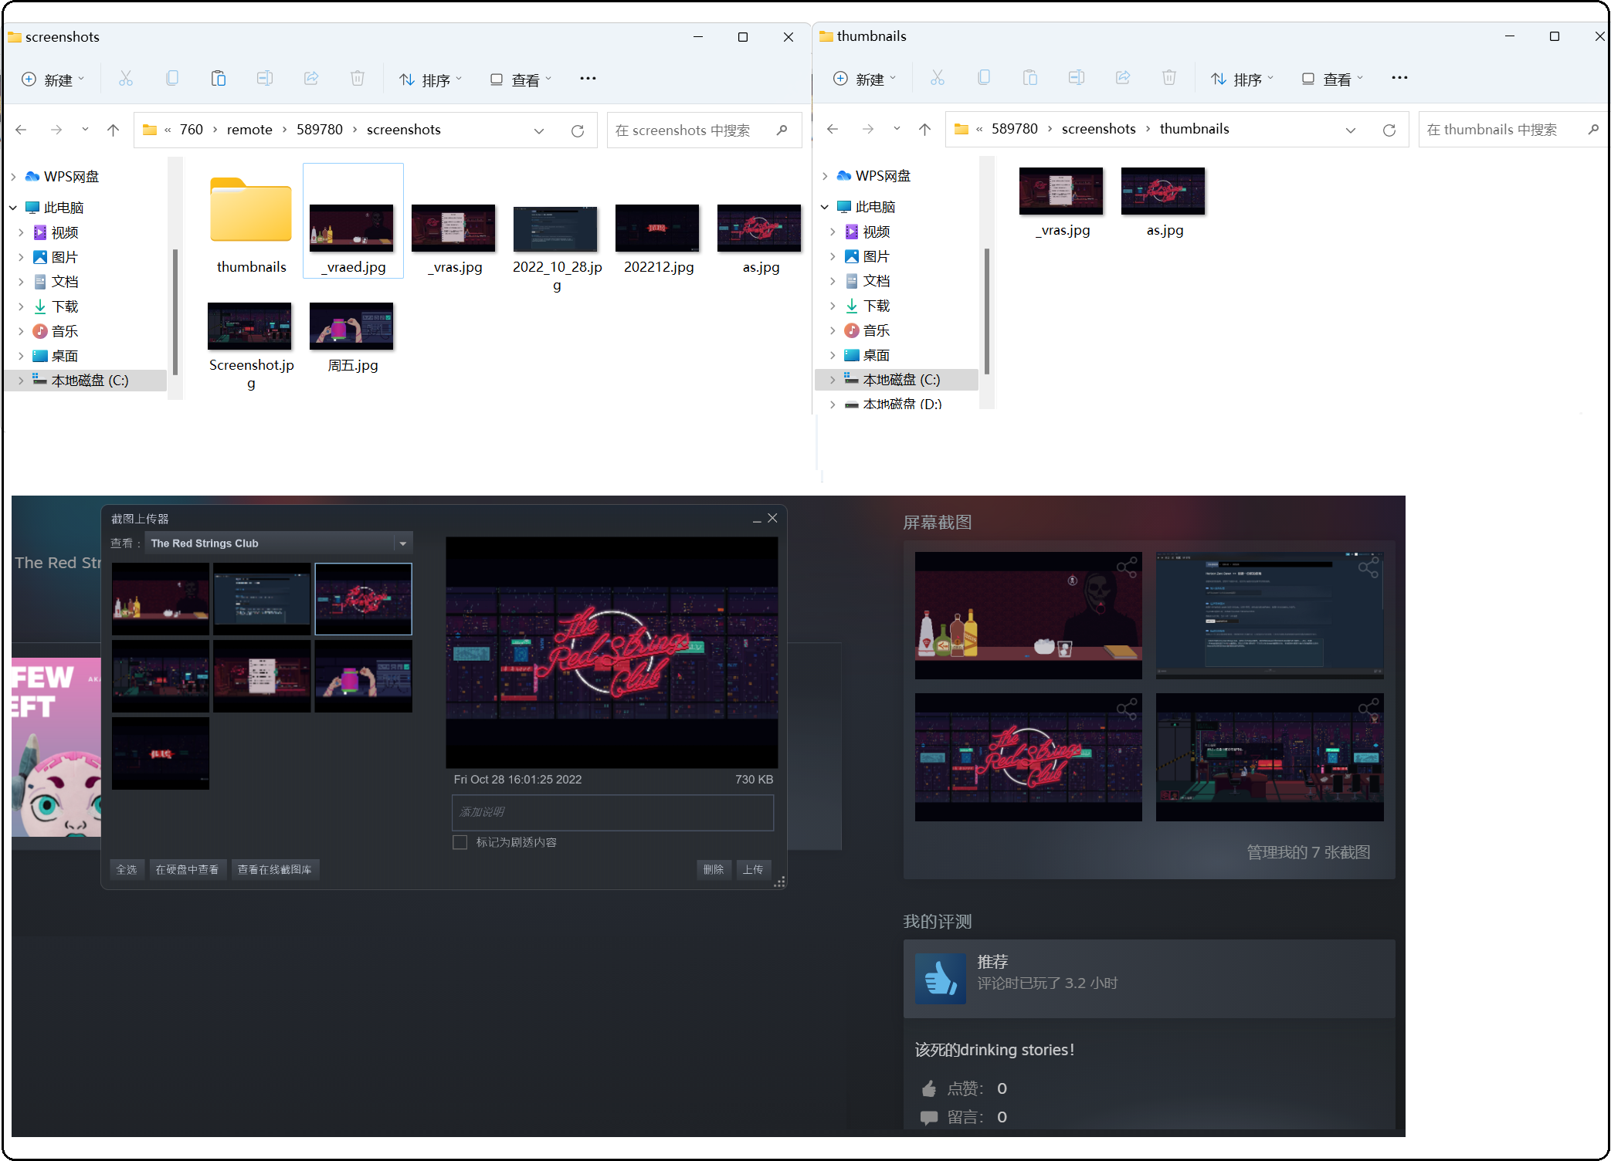Click Rename icon in thumbnails window toolbar
The width and height of the screenshot is (1611, 1161).
(x=1077, y=78)
